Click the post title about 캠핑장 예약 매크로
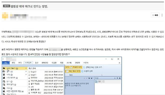This screenshot has height=95, width=165. tap(29, 6)
